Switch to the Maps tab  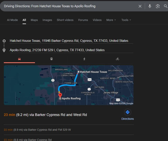pyautogui.click(x=34, y=20)
